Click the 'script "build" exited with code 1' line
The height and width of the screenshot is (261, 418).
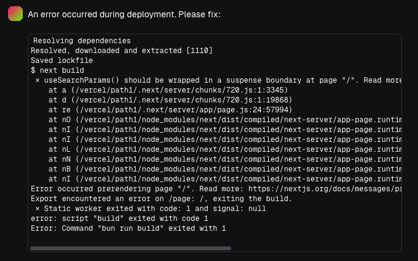[x=120, y=218]
